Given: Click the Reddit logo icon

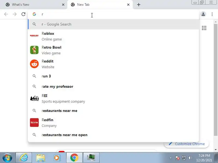Looking at the screenshot, I should tap(34, 64).
